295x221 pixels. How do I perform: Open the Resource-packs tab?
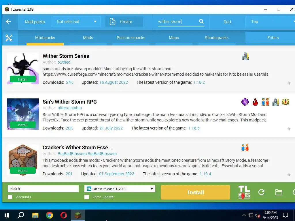coord(131,38)
